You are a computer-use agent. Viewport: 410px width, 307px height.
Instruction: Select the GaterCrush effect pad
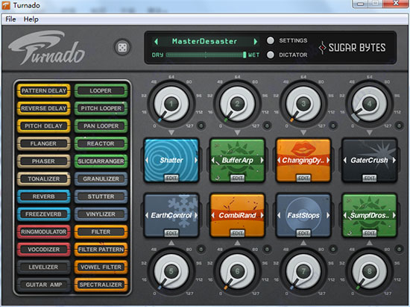click(x=369, y=161)
